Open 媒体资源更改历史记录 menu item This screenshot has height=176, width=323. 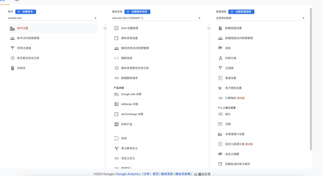(x=157, y=68)
